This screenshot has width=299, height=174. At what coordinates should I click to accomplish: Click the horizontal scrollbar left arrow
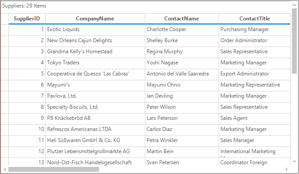click(x=4, y=169)
